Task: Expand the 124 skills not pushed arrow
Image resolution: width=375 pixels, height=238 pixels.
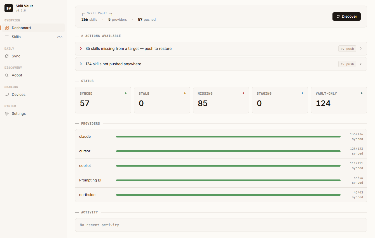Action: click(x=361, y=64)
